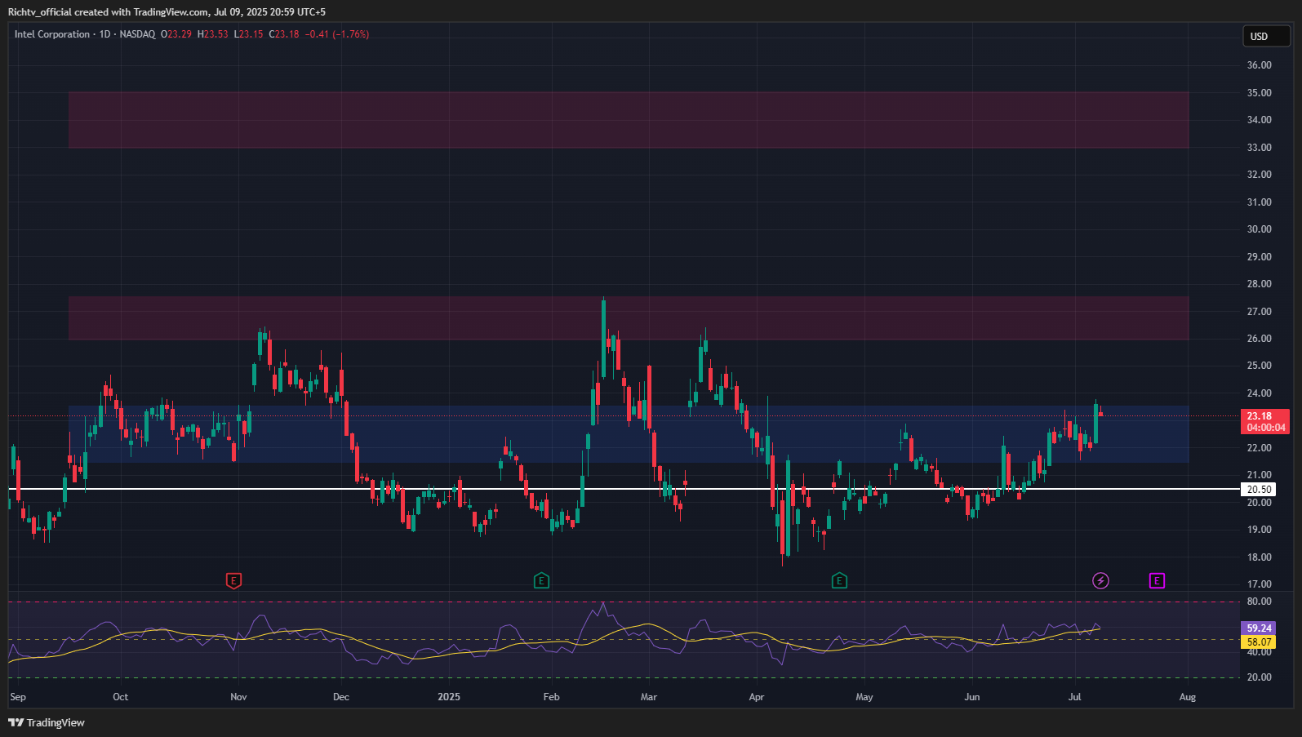Click the low price L23.15 value

[249, 34]
